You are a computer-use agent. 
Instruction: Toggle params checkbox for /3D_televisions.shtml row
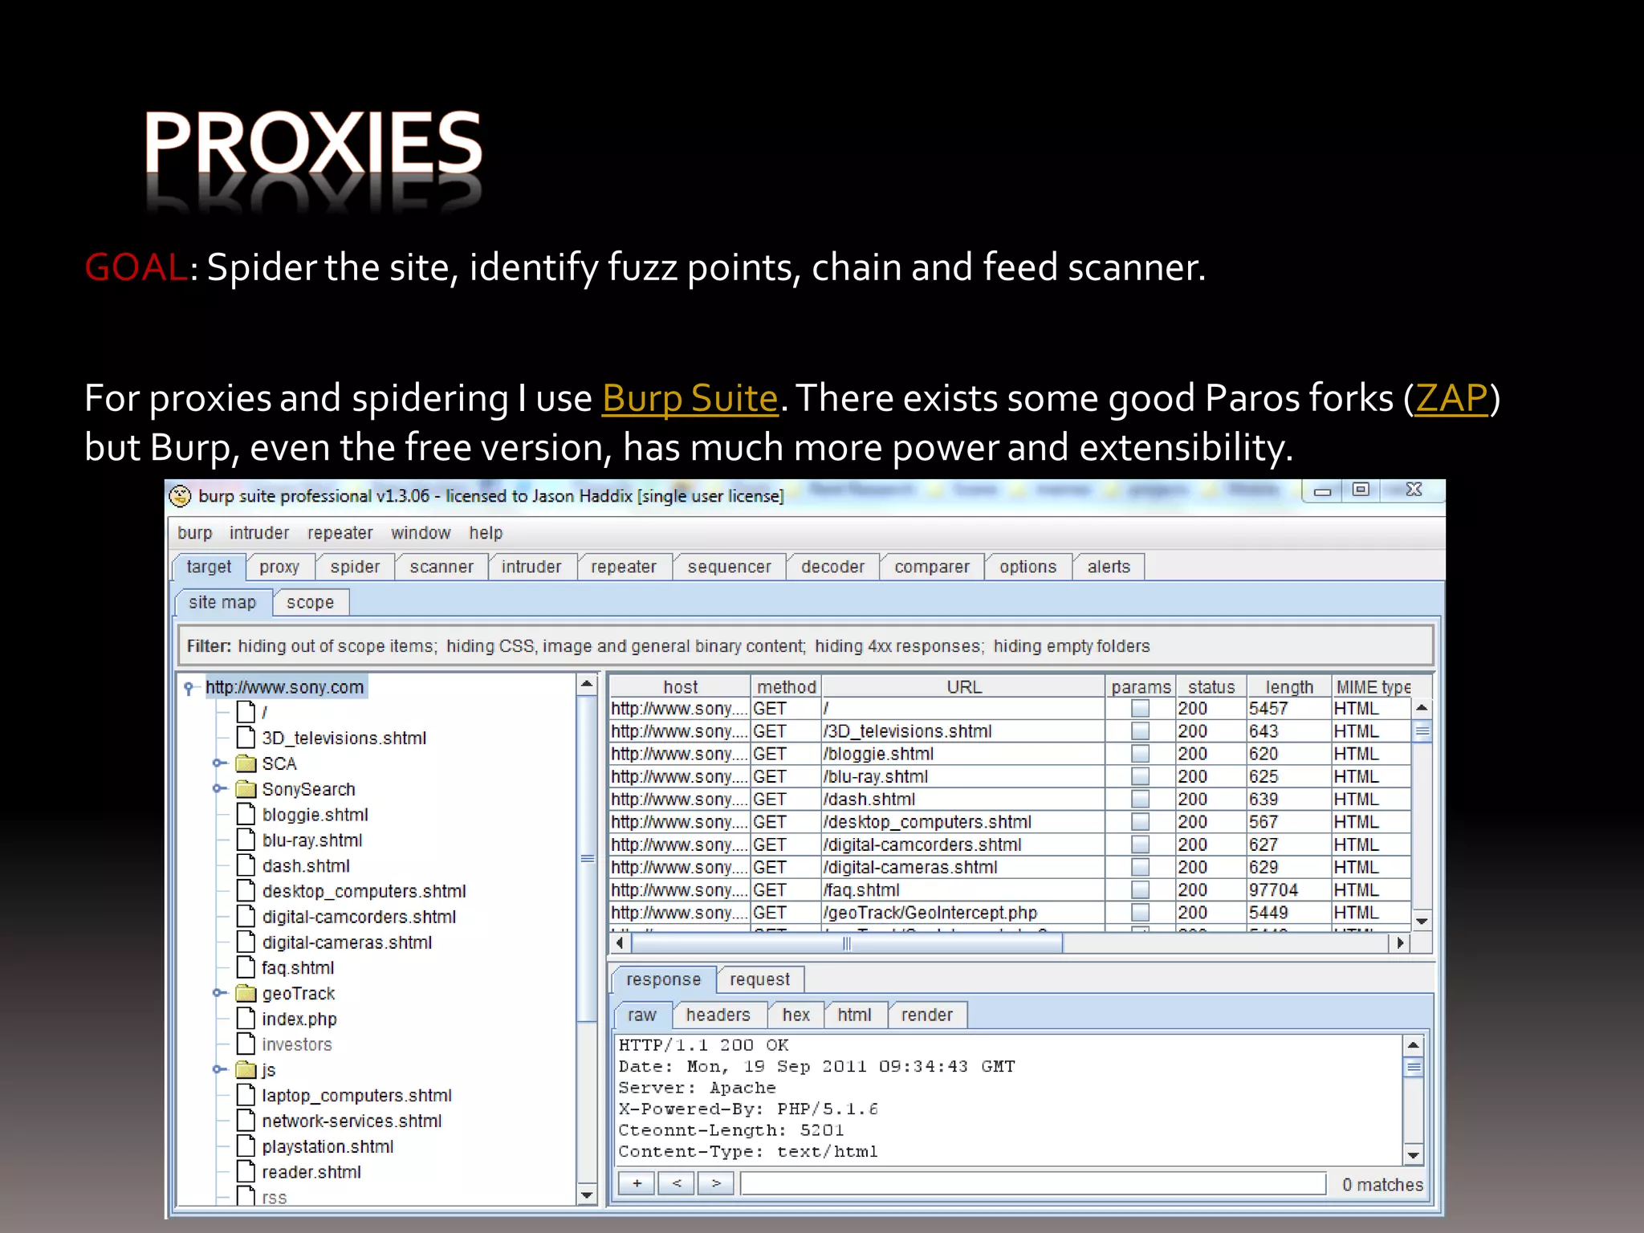coord(1140,731)
